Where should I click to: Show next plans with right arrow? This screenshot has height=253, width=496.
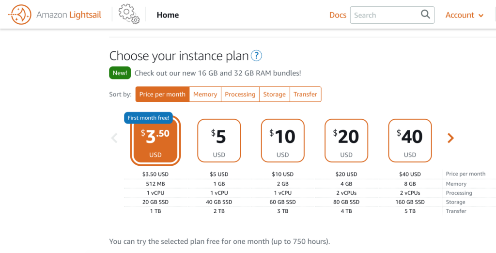450,138
